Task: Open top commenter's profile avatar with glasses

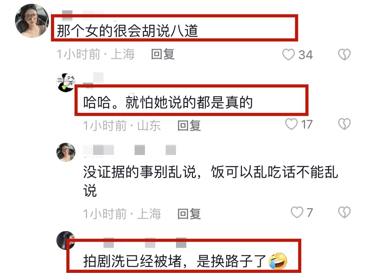Action: [x=32, y=21]
